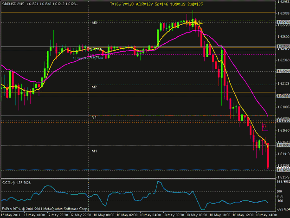Click the 17 May 2011 date label

[11, 215]
